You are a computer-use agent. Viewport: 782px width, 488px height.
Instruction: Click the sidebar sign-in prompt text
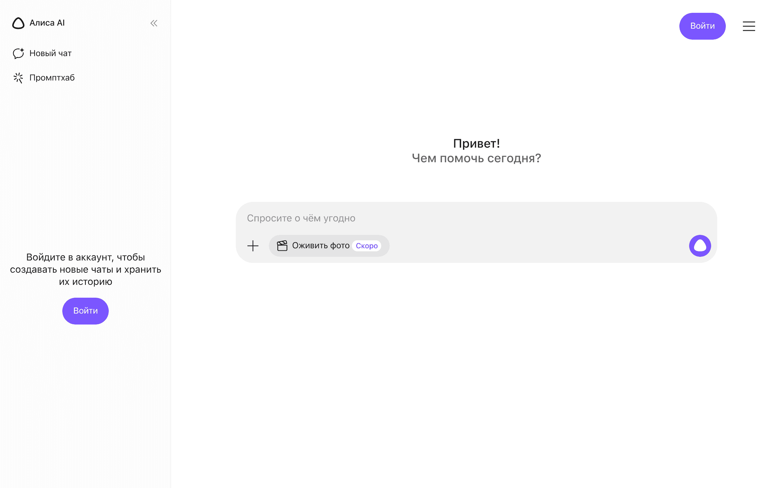pyautogui.click(x=86, y=270)
